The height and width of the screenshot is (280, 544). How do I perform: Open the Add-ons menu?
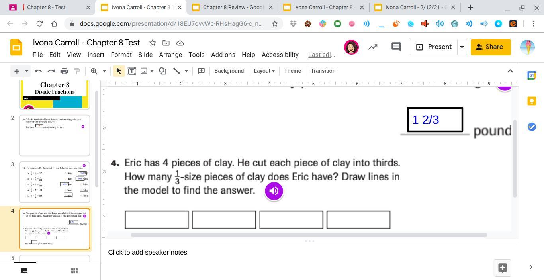pos(223,55)
